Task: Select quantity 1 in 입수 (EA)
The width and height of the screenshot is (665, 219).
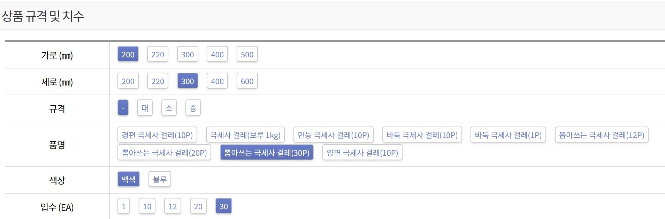Action: pyautogui.click(x=124, y=206)
